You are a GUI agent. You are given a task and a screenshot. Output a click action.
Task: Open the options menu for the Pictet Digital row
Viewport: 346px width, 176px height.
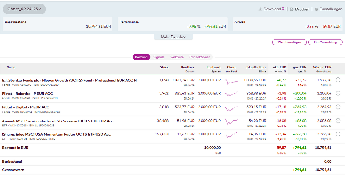click(x=338, y=107)
